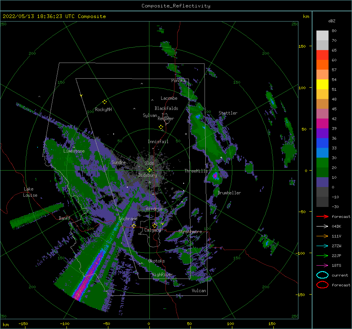Click the Banff label

point(65,218)
